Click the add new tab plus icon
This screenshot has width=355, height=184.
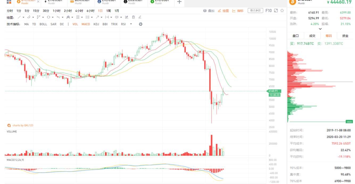[179, 2]
